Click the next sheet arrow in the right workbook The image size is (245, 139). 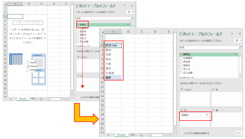click(108, 135)
